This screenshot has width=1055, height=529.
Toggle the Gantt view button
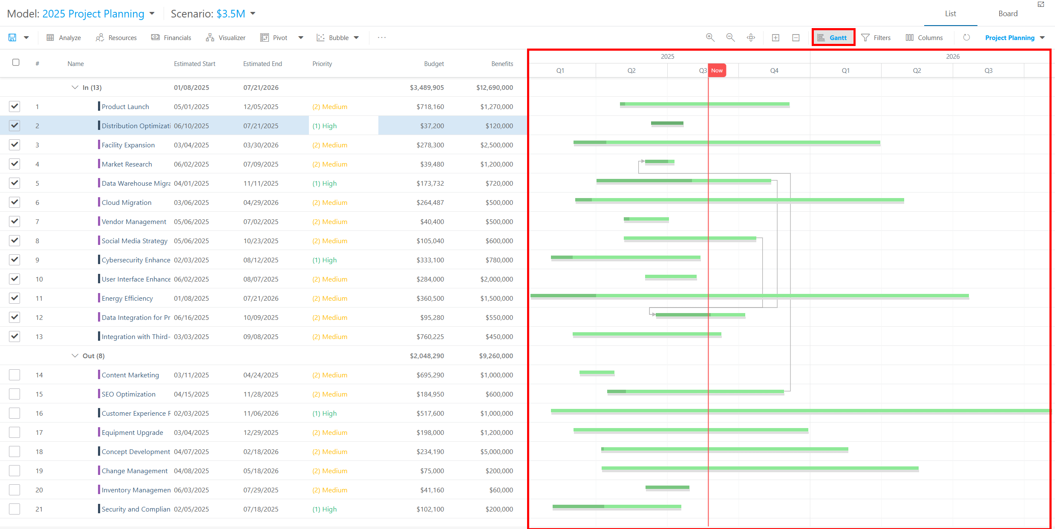pyautogui.click(x=833, y=37)
